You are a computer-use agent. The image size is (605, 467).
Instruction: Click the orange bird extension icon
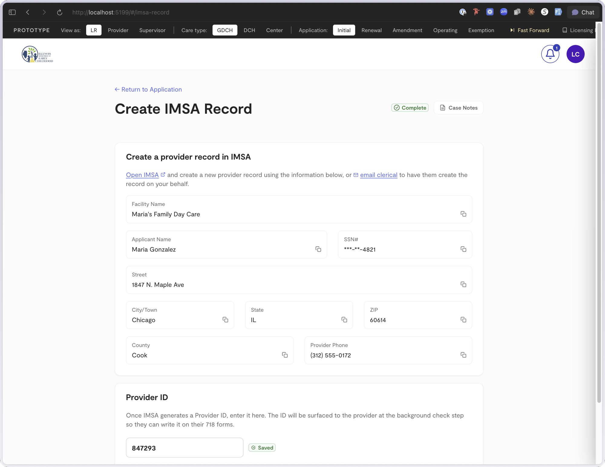(x=476, y=12)
